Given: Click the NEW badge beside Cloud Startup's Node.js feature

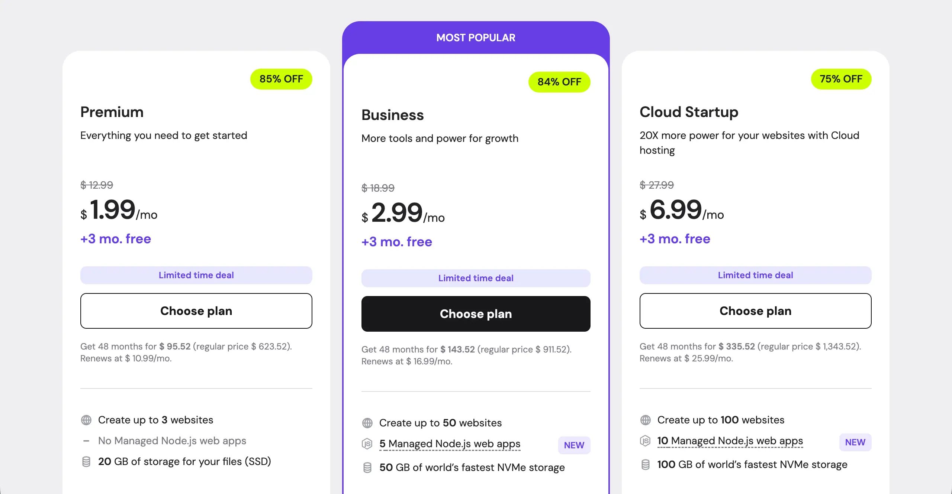Looking at the screenshot, I should pos(855,442).
